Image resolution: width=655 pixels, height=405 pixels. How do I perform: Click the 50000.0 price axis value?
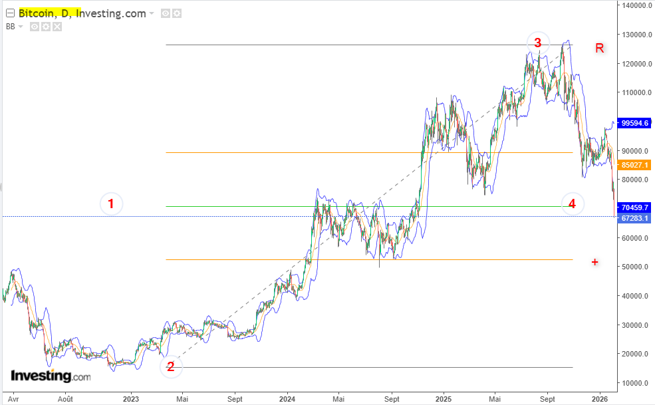635,267
